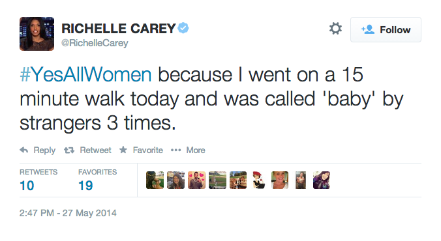Screen dimensions: 441x241
Task: Follow Richelle Carey
Action: (386, 30)
